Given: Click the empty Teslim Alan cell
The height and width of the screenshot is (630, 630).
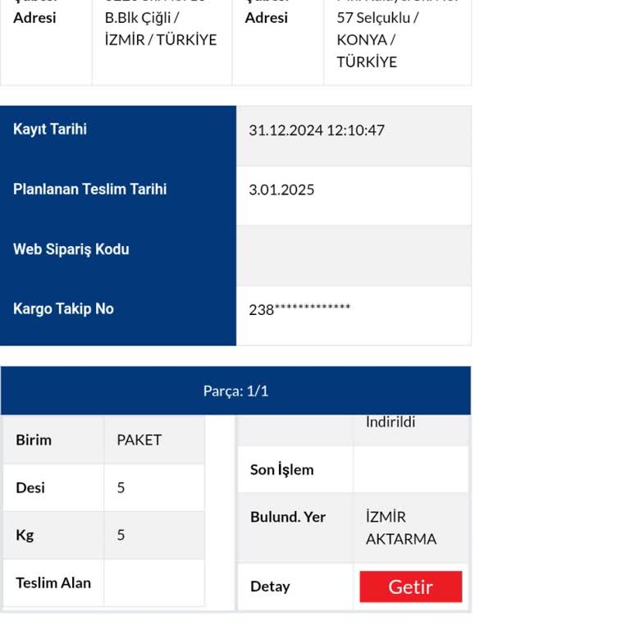Looking at the screenshot, I should point(154,582).
